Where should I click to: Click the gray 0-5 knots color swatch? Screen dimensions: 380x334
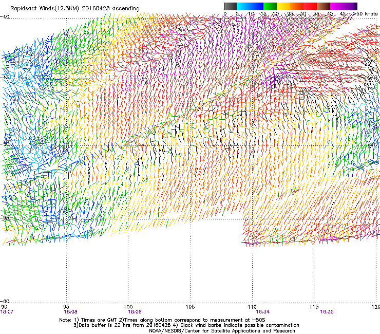pos(230,6)
